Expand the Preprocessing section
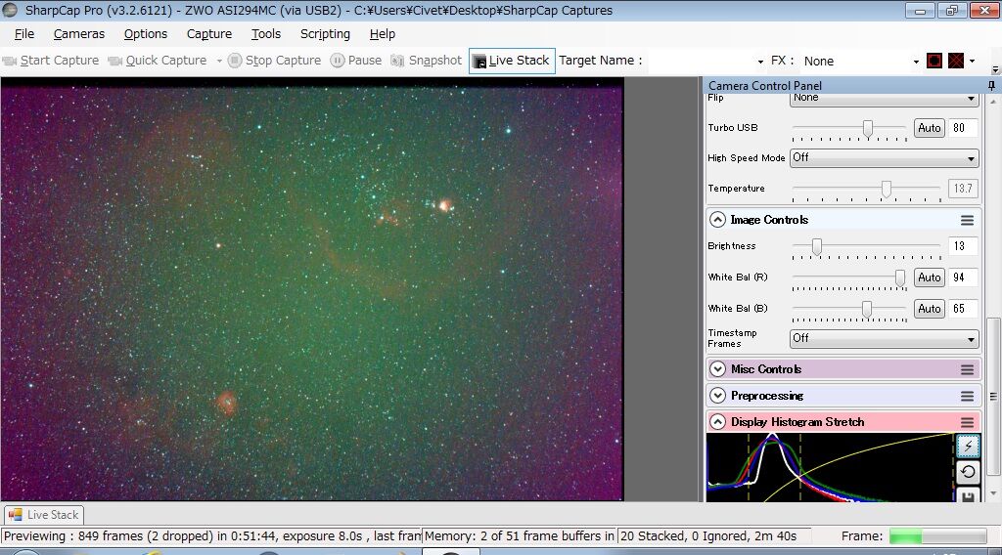Viewport: 1002px width, 555px height. point(717,396)
